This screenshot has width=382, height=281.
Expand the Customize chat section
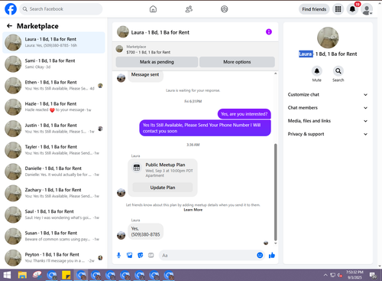pos(328,95)
